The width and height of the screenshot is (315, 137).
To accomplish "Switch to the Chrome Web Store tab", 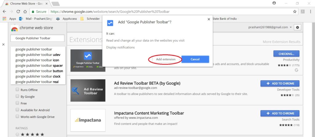I will [26, 3].
